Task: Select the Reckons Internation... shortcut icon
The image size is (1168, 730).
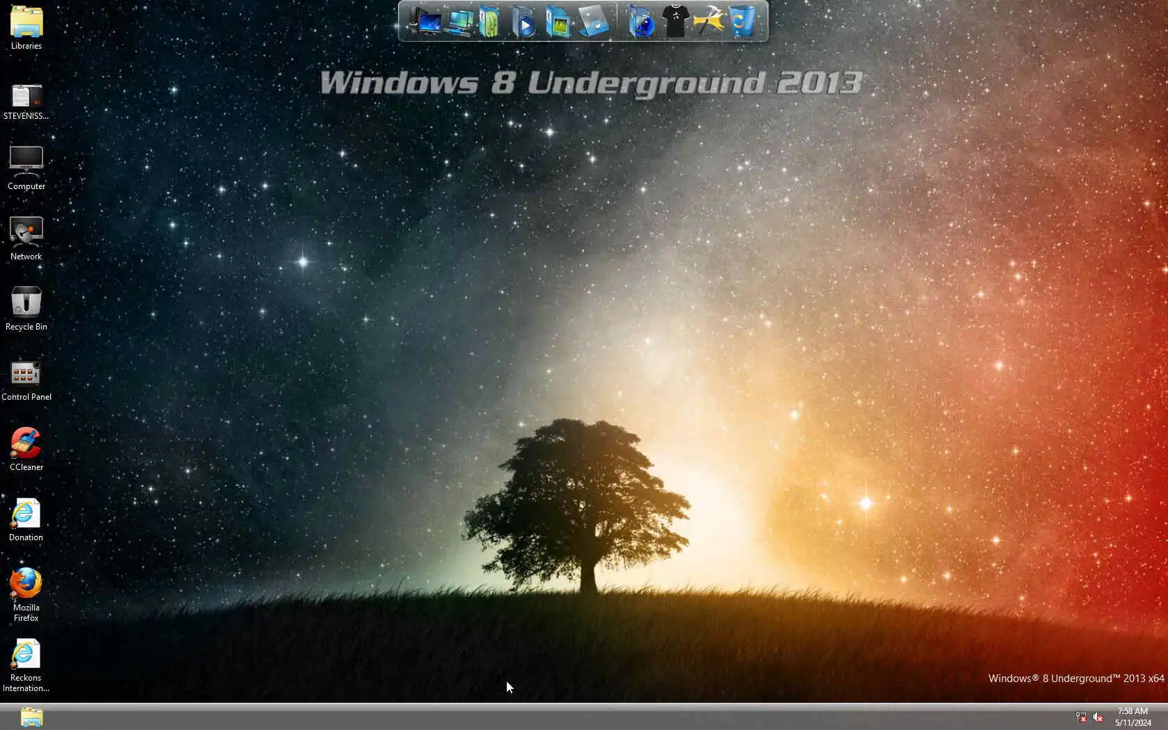Action: point(26,665)
